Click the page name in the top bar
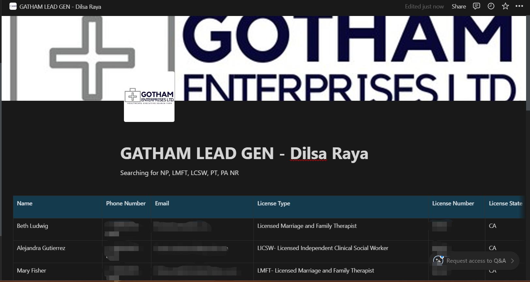Screen dimensions: 530x282 [x=60, y=7]
